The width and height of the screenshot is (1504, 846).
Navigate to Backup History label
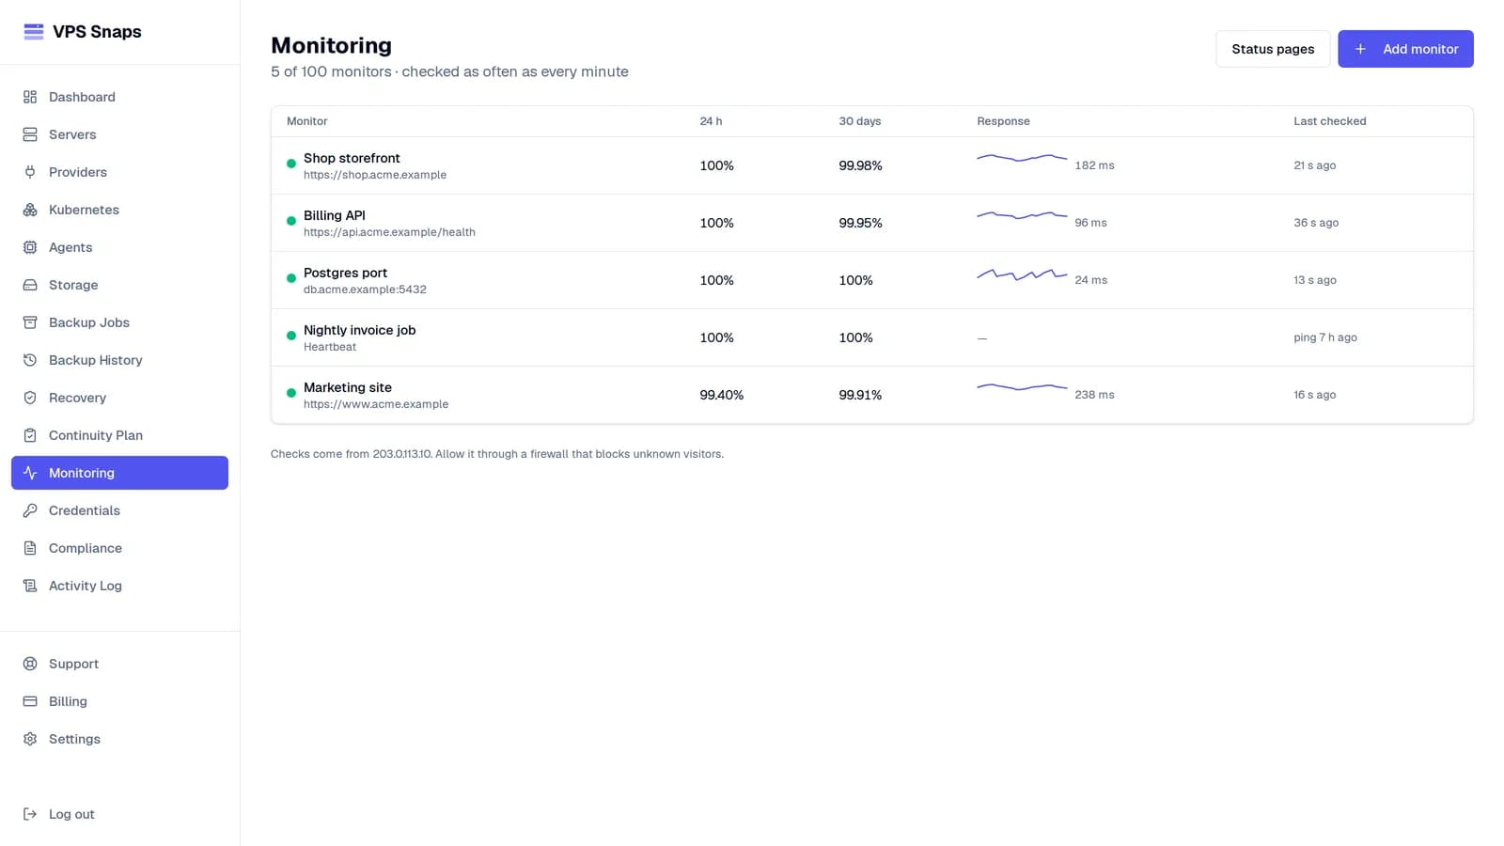click(96, 360)
